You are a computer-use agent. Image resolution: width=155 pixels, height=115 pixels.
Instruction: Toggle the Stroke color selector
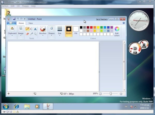click(69, 31)
